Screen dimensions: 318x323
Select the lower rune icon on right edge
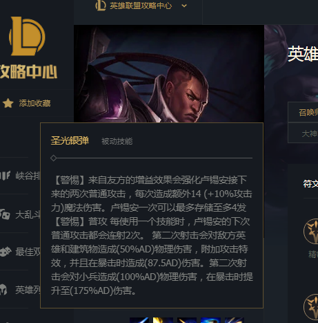pyautogui.click(x=311, y=307)
